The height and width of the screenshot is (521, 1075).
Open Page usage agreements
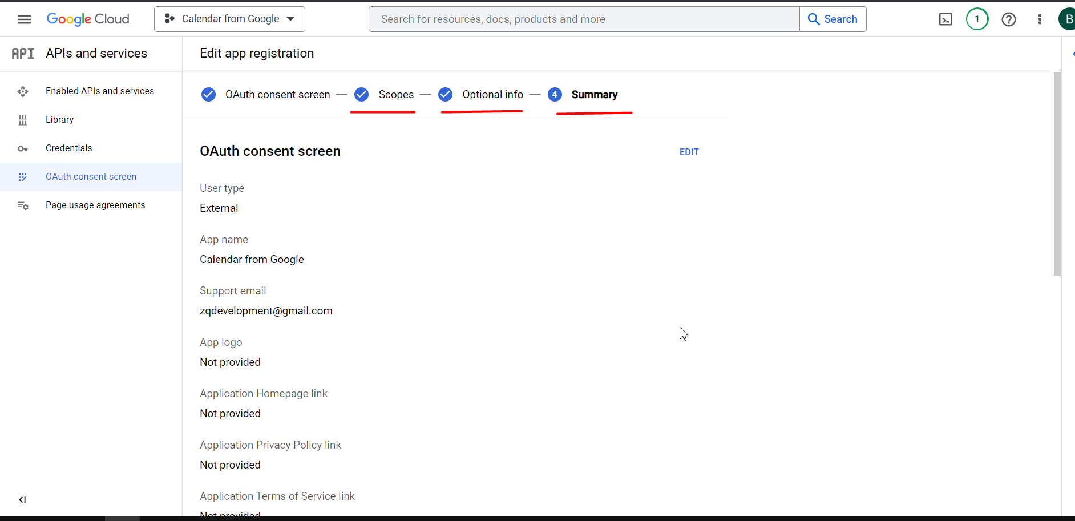91,205
